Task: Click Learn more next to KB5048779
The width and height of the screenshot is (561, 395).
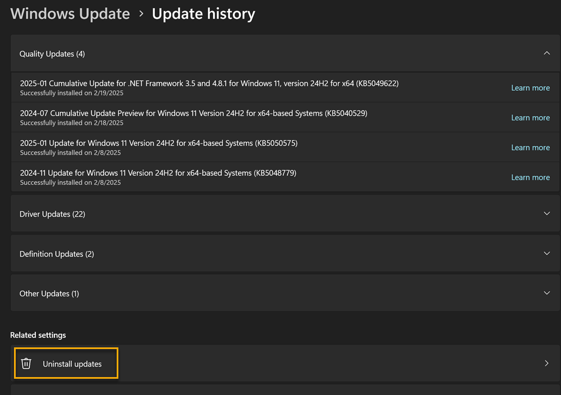Action: click(530, 177)
